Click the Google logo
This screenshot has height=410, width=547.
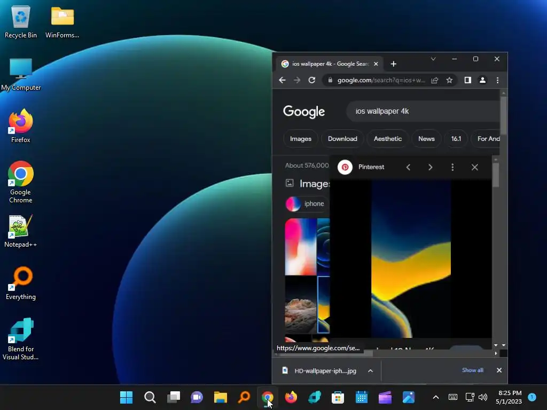tap(304, 112)
